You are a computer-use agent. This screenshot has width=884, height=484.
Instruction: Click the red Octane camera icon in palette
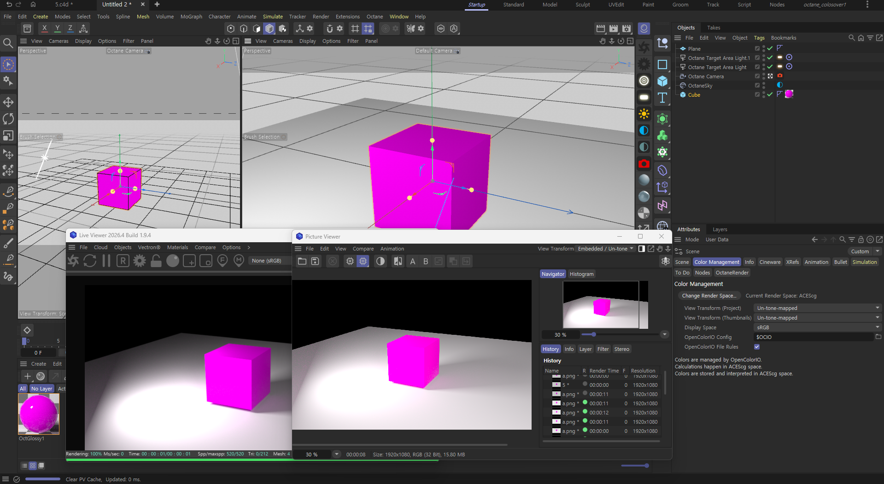[644, 163]
